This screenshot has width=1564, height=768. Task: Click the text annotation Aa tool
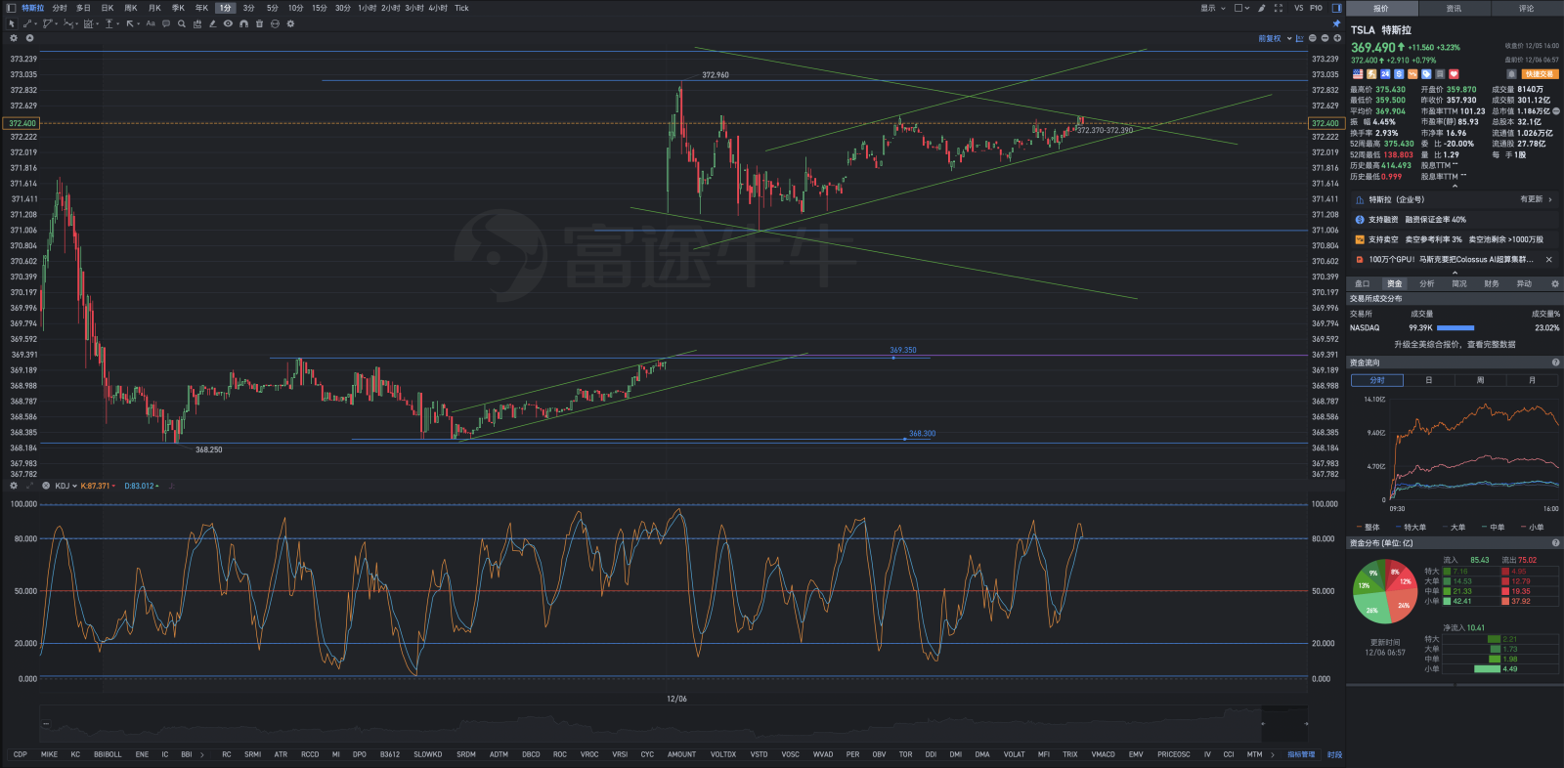tap(151, 23)
